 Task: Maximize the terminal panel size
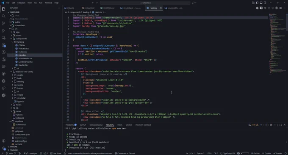281,125
